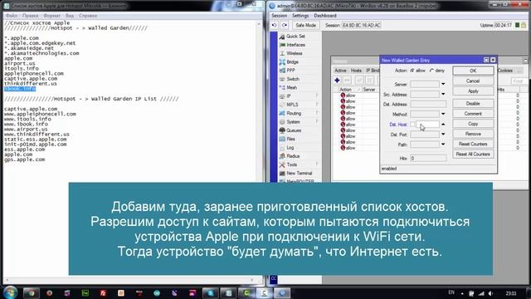This screenshot has height=299, width=531.
Task: Click into the Dst. Host input field
Action: pyautogui.click(x=428, y=125)
